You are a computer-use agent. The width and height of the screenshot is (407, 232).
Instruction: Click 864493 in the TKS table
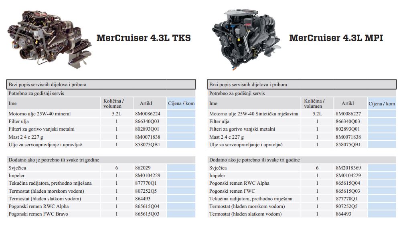click(143, 199)
